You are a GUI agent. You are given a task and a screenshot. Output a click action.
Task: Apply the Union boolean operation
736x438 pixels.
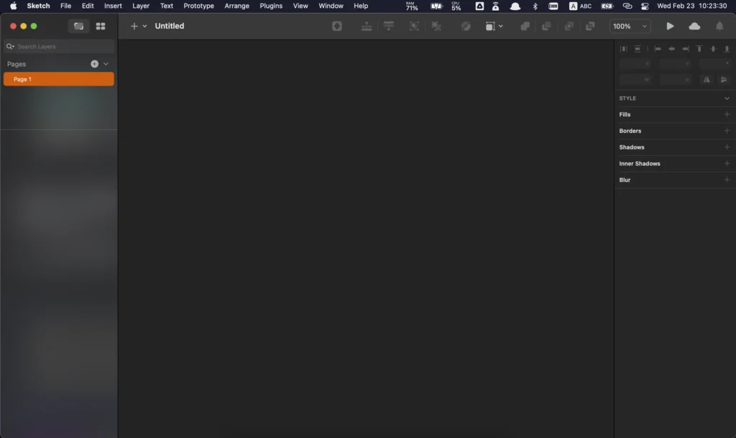525,26
